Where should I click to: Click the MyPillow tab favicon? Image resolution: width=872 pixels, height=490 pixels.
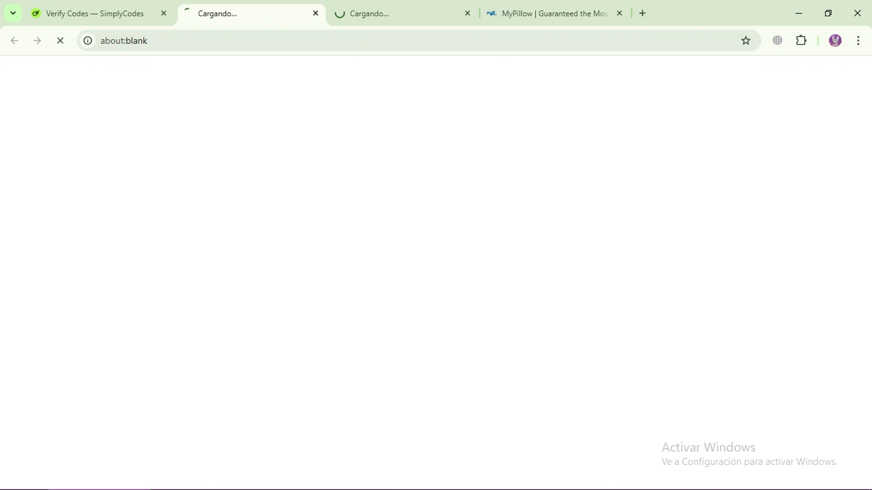(x=492, y=13)
